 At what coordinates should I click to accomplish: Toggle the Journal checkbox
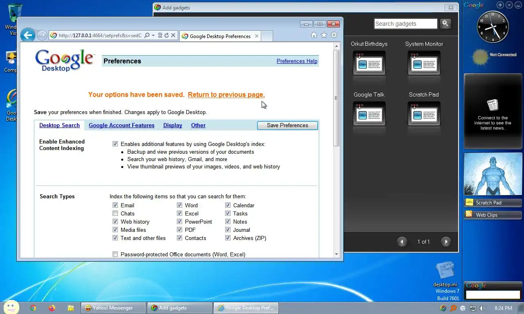(228, 230)
